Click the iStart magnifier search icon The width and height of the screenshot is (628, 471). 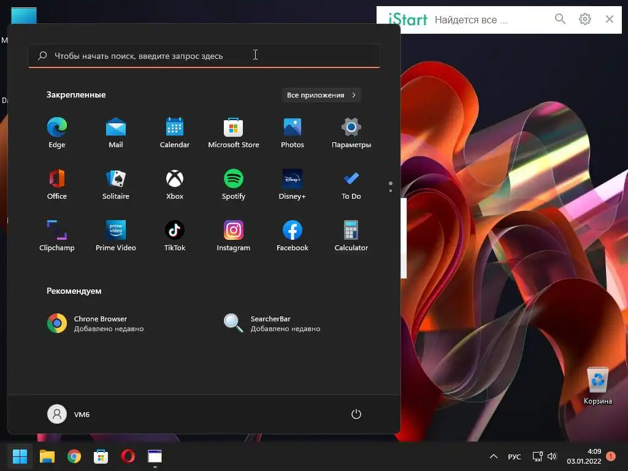tap(560, 19)
